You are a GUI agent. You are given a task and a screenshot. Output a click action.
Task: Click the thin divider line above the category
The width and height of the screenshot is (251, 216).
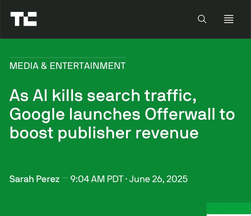(x=67, y=57)
